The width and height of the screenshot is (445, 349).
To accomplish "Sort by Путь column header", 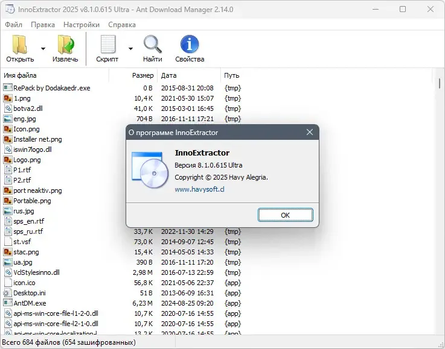I will (x=232, y=75).
